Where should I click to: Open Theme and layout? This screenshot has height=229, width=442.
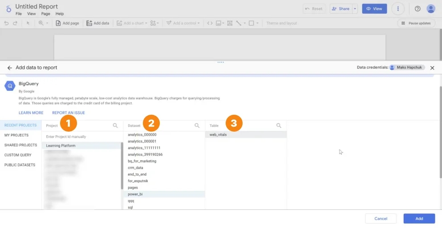pos(282,23)
